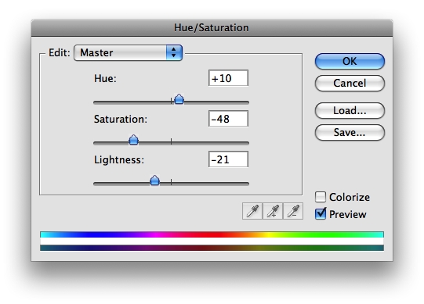Click the Edit: label
This screenshot has width=424, height=304.
click(x=60, y=52)
